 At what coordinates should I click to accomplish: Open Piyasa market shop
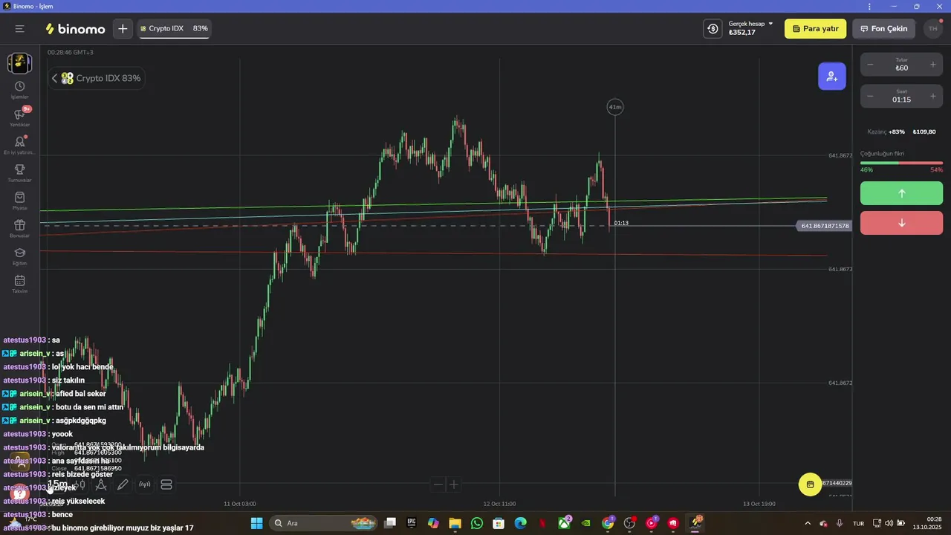[x=19, y=201]
